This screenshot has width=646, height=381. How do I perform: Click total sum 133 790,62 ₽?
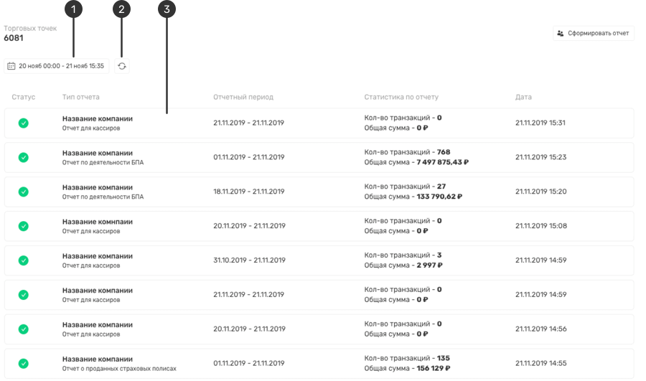[x=439, y=197]
